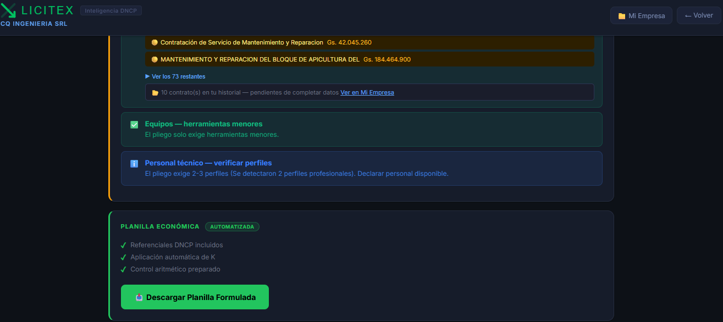Select Contratación de Servicio de Mantenimiento y Reparacion row

click(369, 42)
